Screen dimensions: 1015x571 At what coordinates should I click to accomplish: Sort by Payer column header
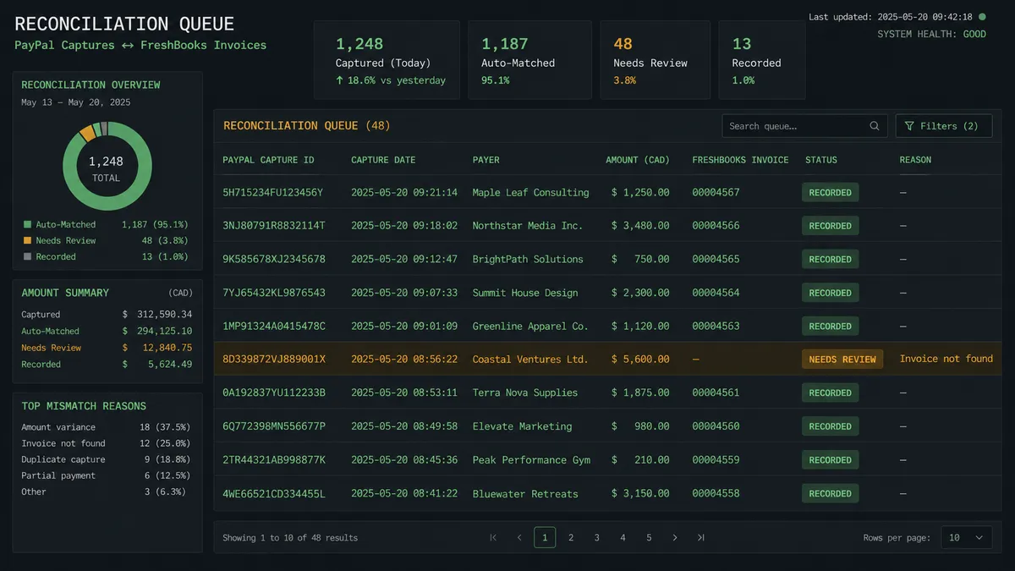pyautogui.click(x=486, y=160)
